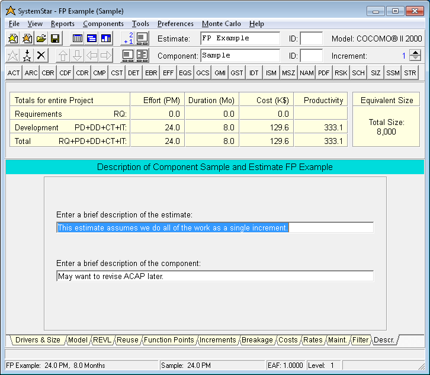430x375 pixels.
Task: Open the Tools menu
Action: pyautogui.click(x=140, y=24)
